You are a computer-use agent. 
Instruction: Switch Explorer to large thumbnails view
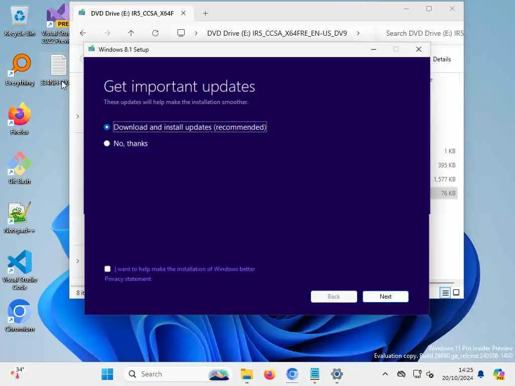[x=456, y=293]
